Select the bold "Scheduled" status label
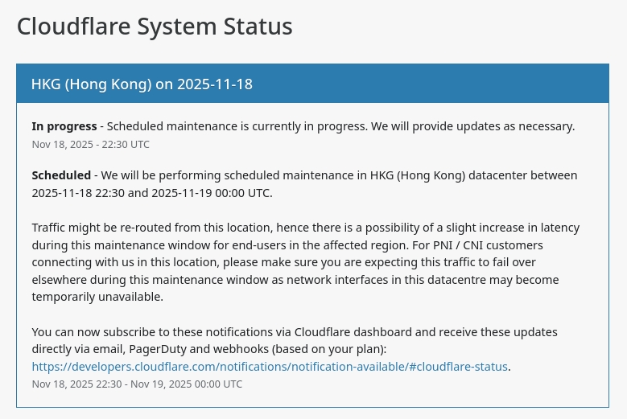This screenshot has width=627, height=419. click(61, 175)
